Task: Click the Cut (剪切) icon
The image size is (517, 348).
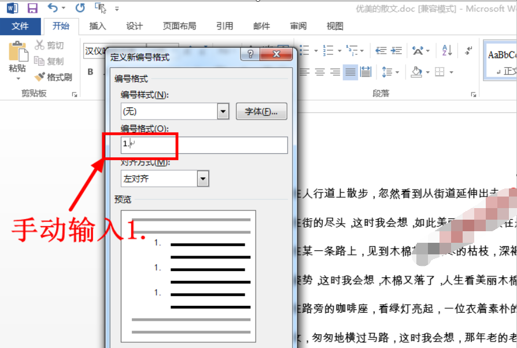Action: coord(39,45)
